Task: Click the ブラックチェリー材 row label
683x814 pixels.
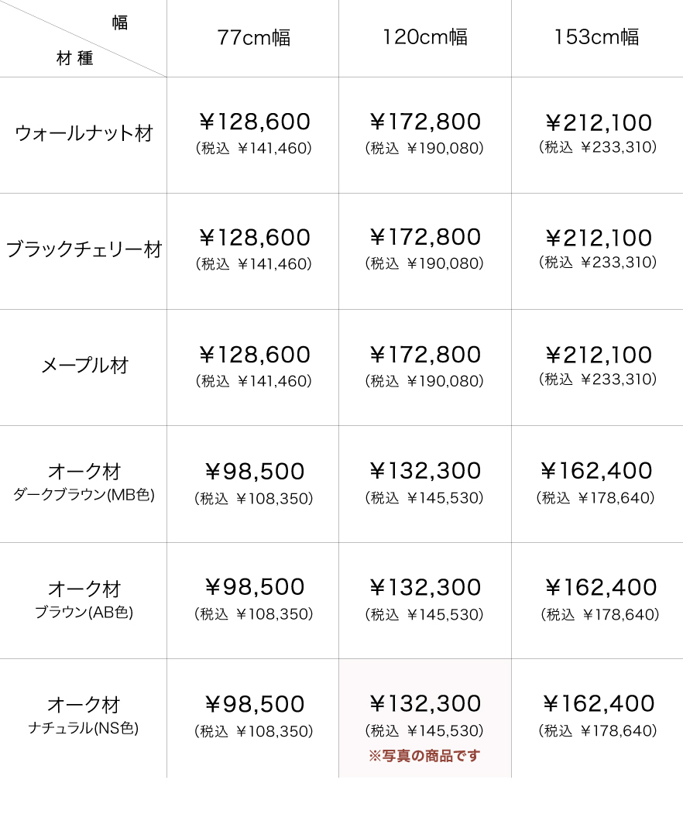Action: pyautogui.click(x=84, y=249)
